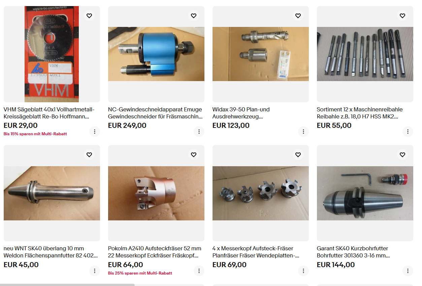422x286 pixels.
Task: Add VHM Sägeblatt listing to watchlist heart
Action: (89, 15)
